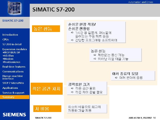Image resolution: width=160 pixels, height=120 pixels.
Task: Click the orange 높은 성능 label
Action: (x=46, y=29)
